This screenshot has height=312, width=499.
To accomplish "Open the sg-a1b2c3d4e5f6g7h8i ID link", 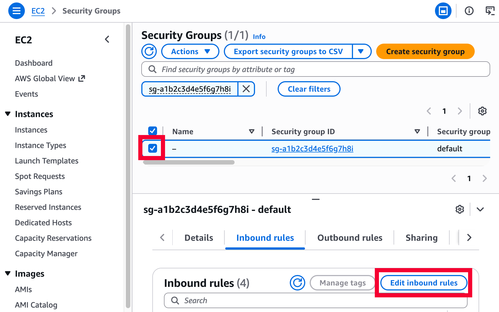I will (x=312, y=149).
